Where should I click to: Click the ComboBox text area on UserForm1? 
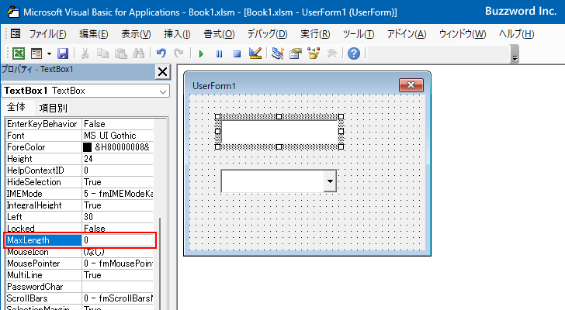pyautogui.click(x=272, y=181)
